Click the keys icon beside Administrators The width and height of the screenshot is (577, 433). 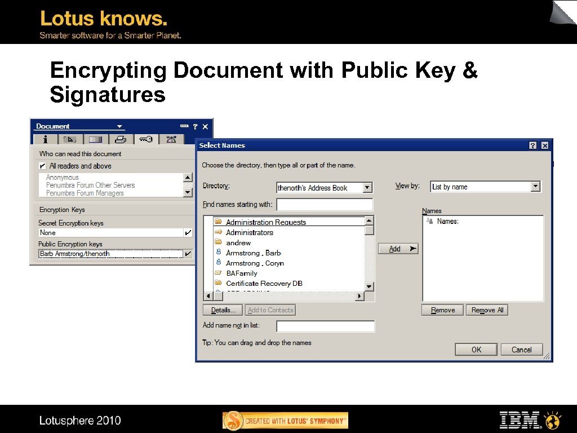(219, 232)
